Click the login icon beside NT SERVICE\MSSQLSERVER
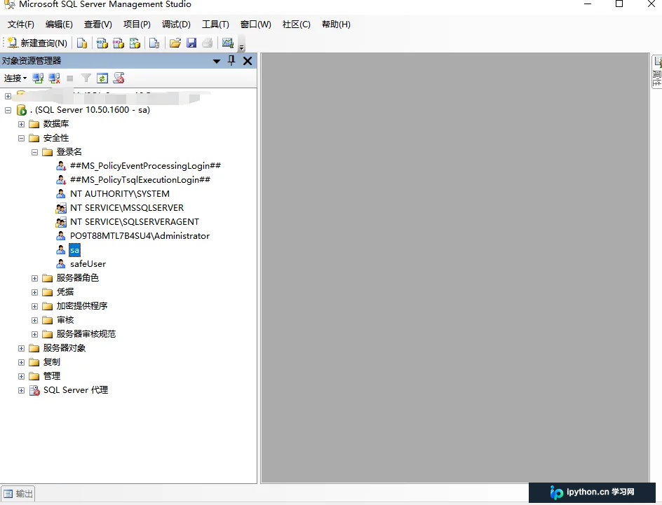The image size is (662, 505). (61, 208)
